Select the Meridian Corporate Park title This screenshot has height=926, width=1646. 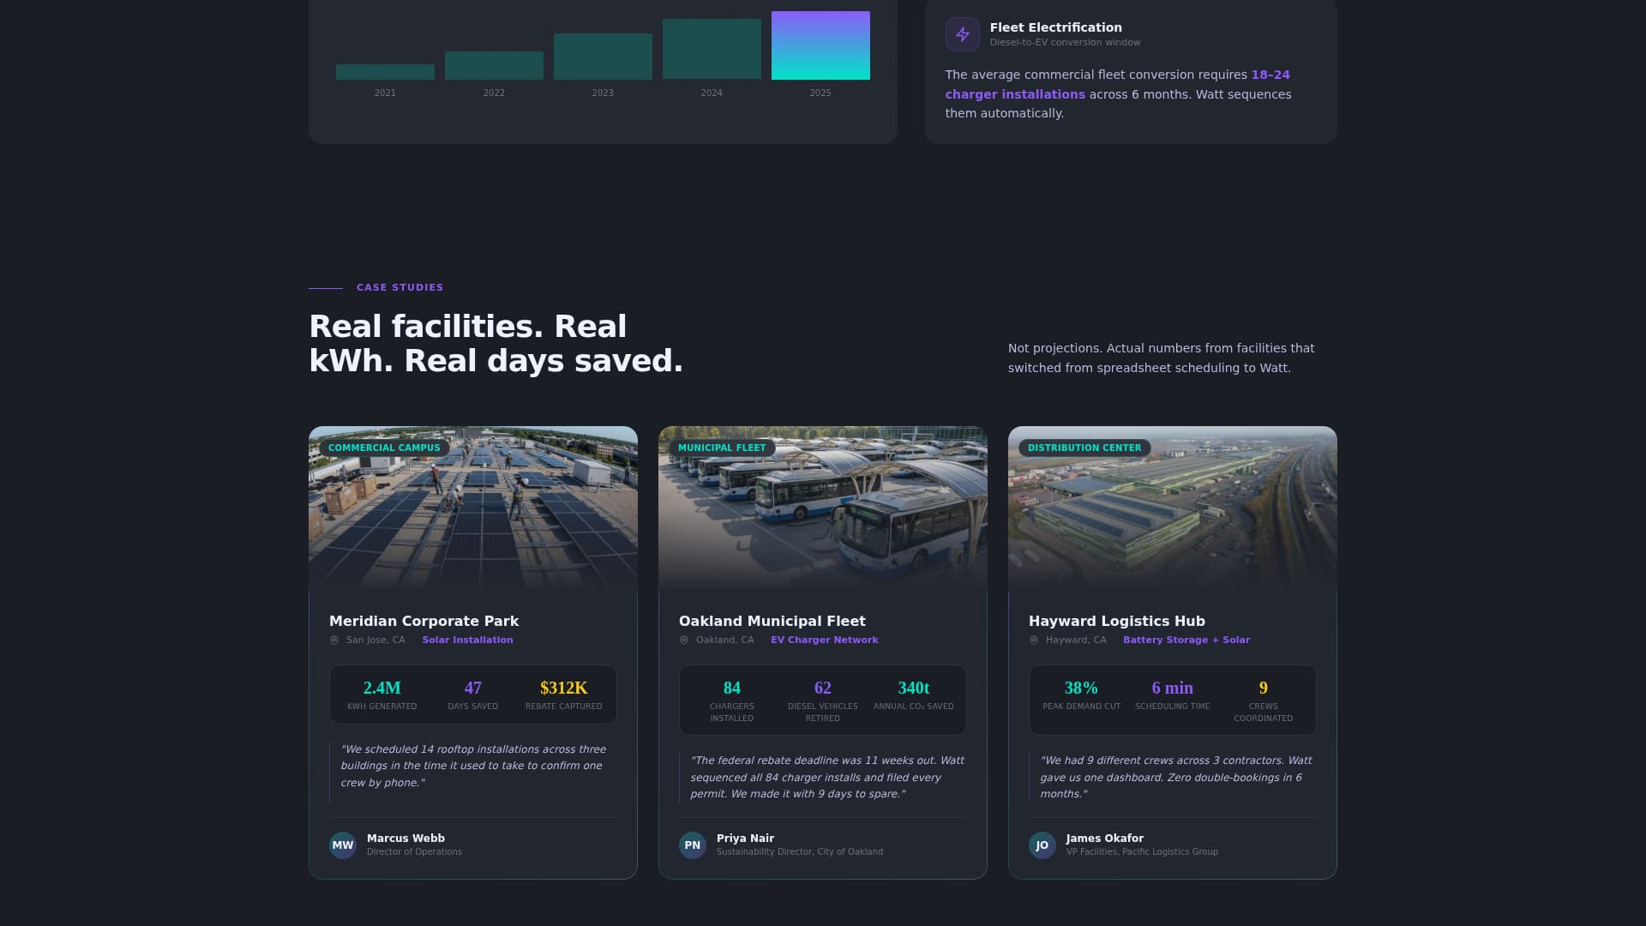point(424,621)
